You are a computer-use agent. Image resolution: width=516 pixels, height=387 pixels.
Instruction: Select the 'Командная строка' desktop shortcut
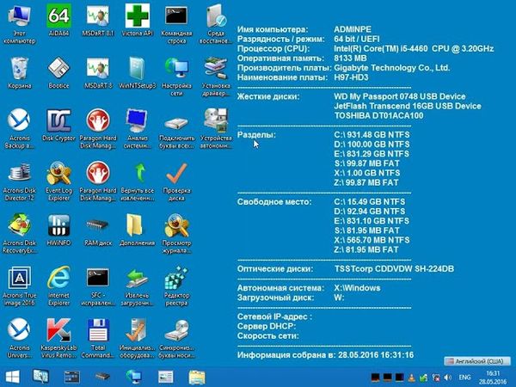click(176, 24)
